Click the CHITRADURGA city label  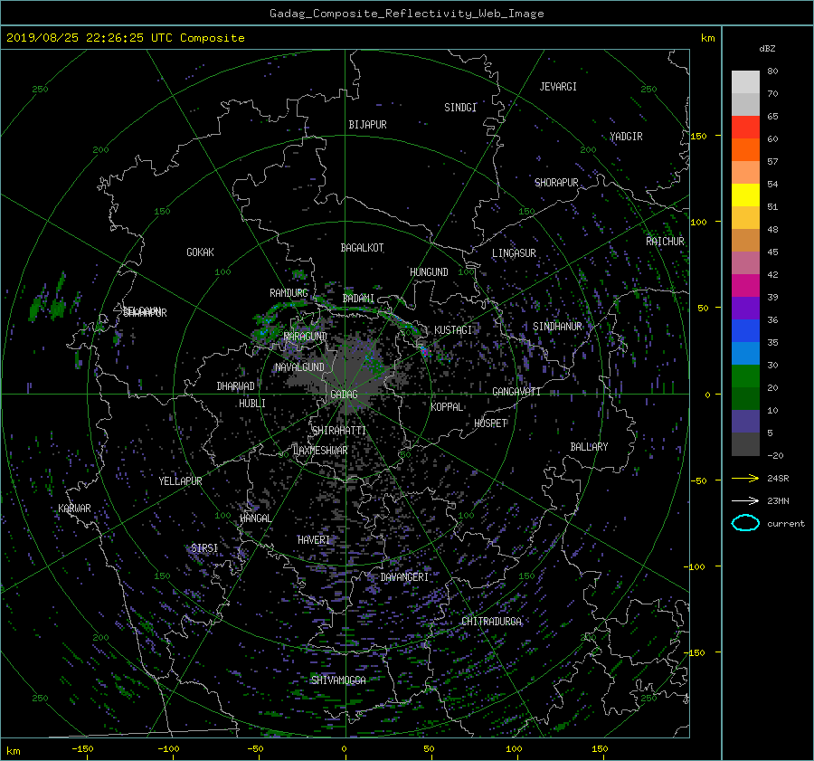pyautogui.click(x=491, y=622)
